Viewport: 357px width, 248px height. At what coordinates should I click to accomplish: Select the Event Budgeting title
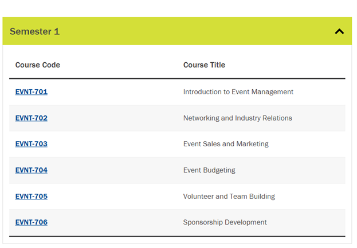point(209,170)
